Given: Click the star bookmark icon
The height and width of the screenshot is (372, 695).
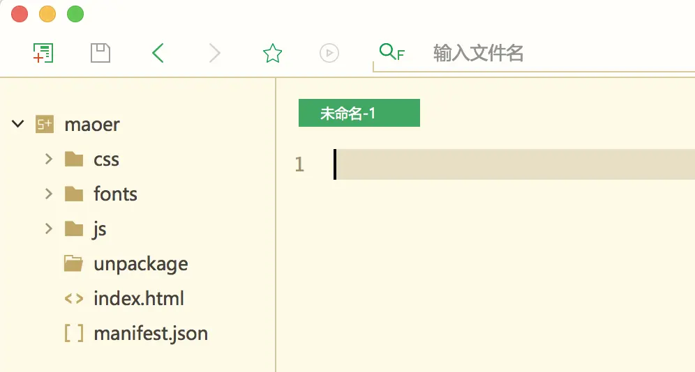Looking at the screenshot, I should pos(272,53).
